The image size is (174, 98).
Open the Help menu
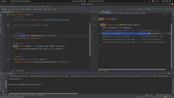[x=48, y=7]
